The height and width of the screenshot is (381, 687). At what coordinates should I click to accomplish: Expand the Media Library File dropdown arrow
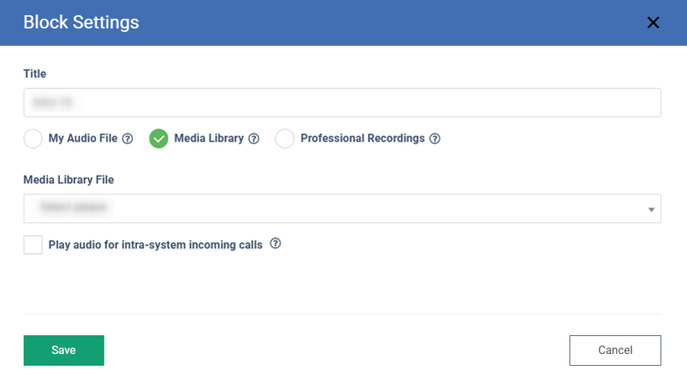[x=651, y=209]
